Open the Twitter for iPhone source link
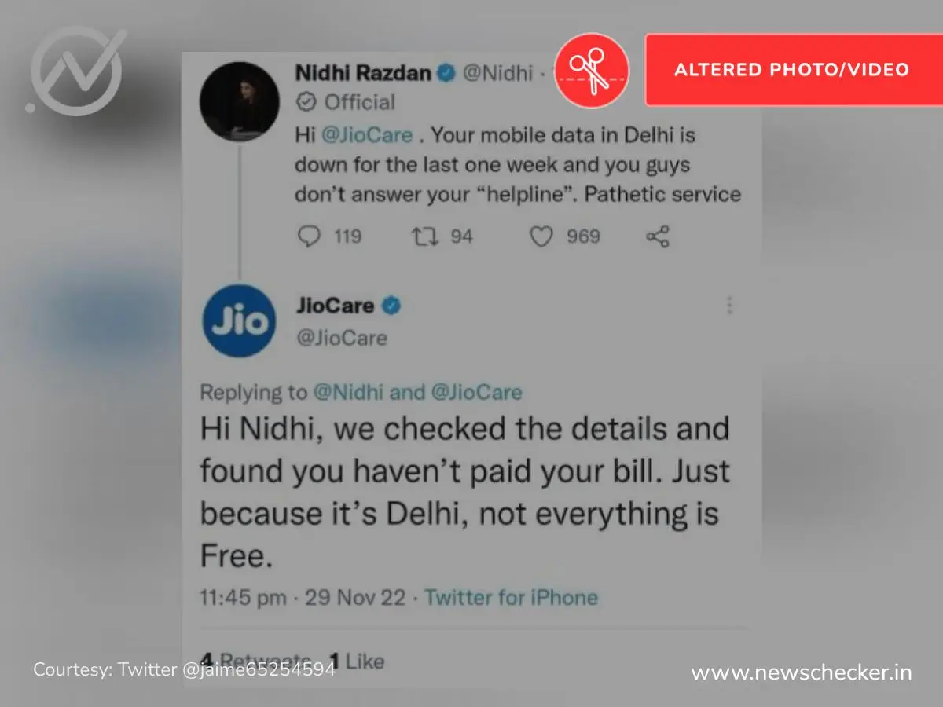 coord(512,597)
